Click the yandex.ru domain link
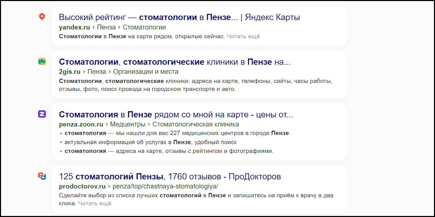Screen dimensions: 435x217 74,27
